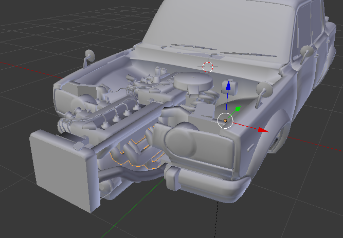Click the wing mirror beside the manipulator
The height and width of the screenshot is (238, 343).
pos(264,94)
